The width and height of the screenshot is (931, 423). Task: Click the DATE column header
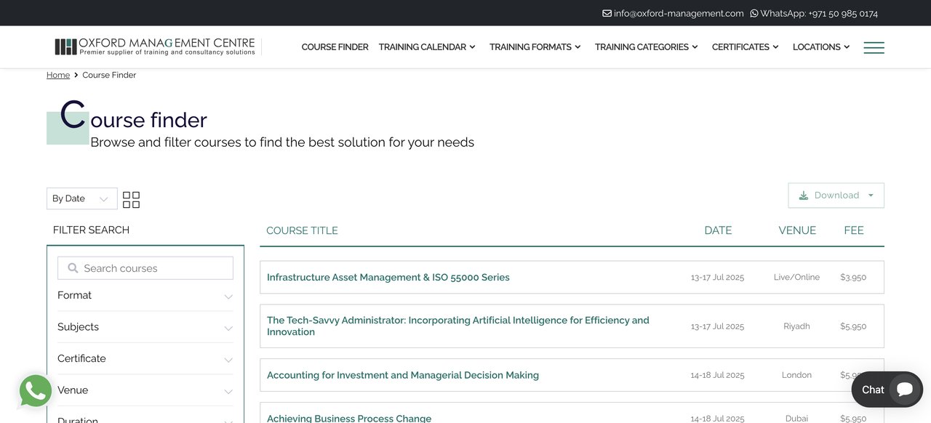coord(718,230)
